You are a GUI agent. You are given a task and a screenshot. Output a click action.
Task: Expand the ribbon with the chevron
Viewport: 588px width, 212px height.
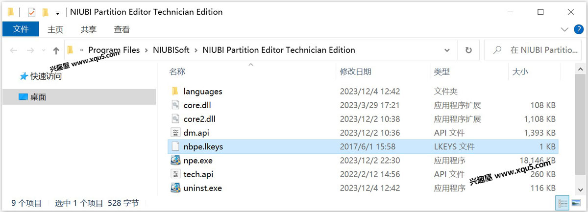coord(563,29)
